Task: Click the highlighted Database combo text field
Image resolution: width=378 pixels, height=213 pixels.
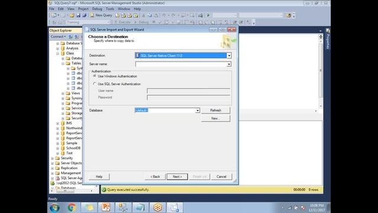Action: click(165, 111)
